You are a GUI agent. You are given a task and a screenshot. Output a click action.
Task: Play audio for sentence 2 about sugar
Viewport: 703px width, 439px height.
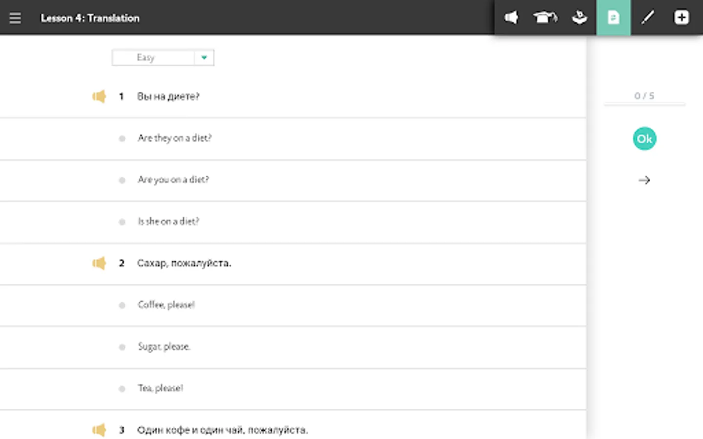pyautogui.click(x=99, y=263)
